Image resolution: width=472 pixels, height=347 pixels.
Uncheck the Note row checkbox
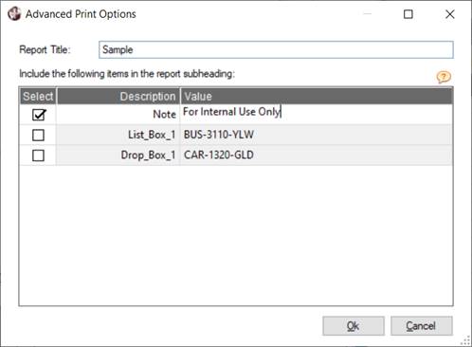39,115
